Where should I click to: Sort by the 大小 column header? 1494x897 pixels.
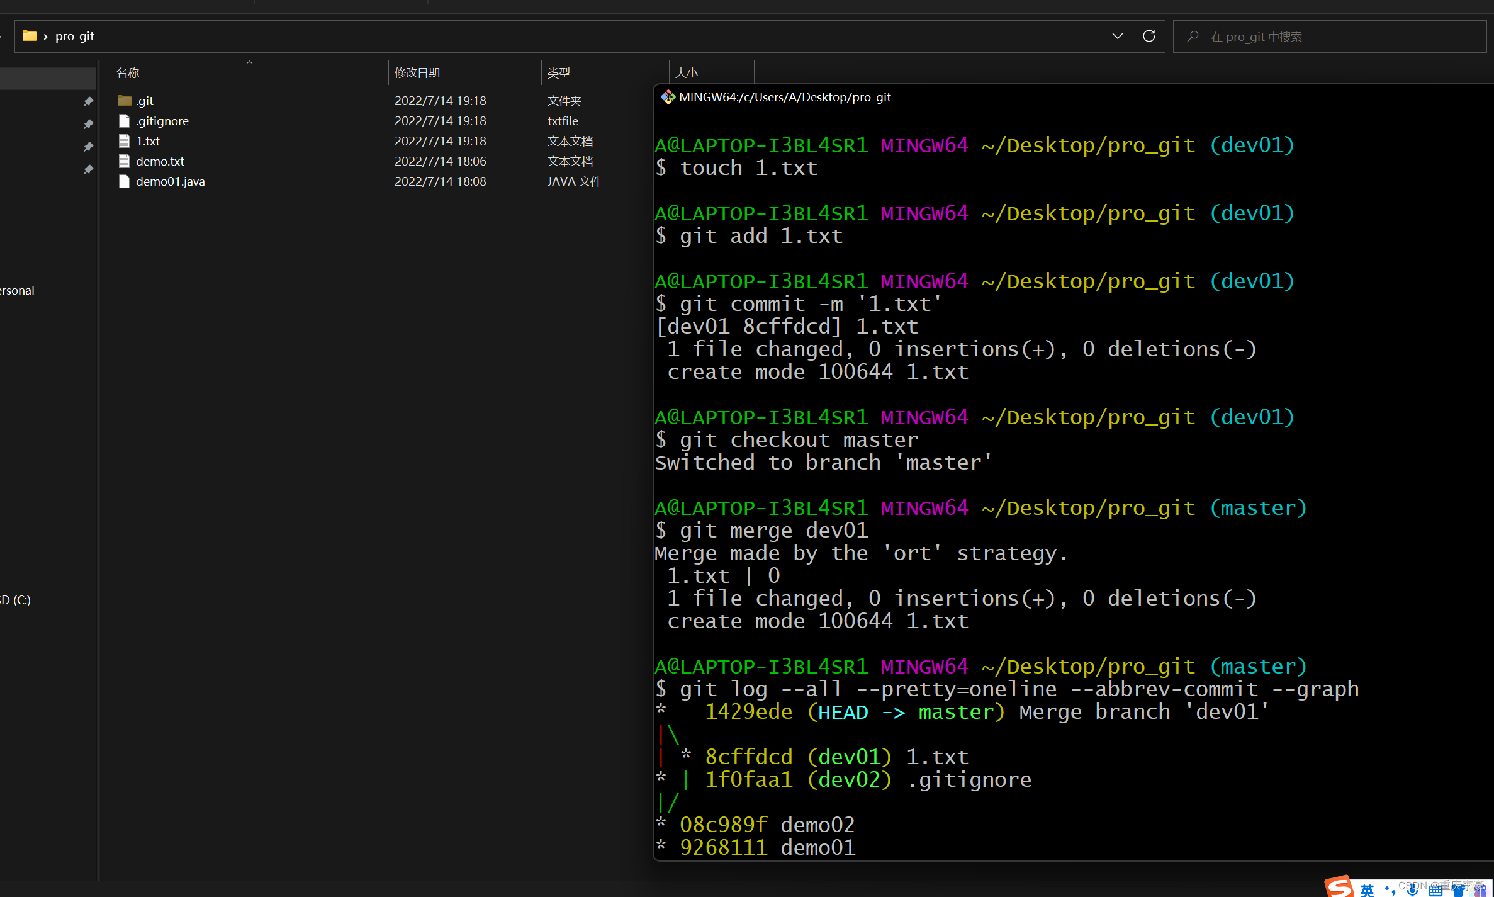[x=686, y=72]
